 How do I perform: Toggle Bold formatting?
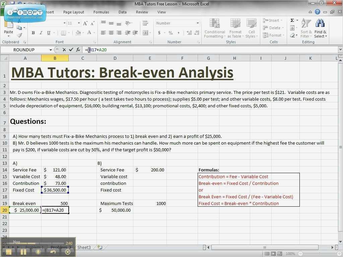pos(33,33)
